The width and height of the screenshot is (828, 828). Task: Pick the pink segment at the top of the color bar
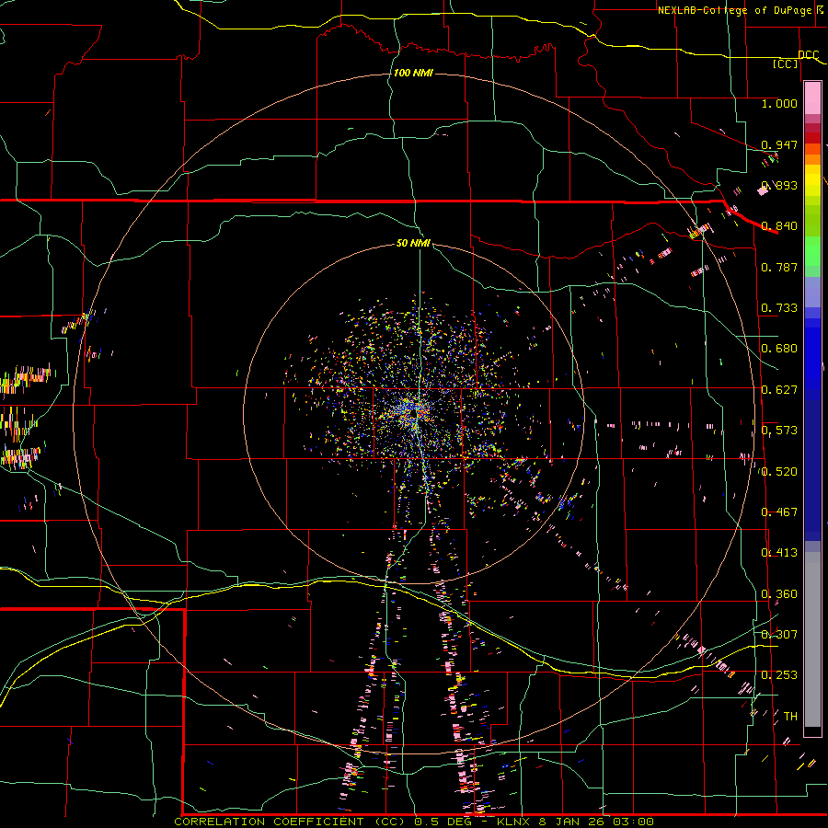pyautogui.click(x=812, y=98)
